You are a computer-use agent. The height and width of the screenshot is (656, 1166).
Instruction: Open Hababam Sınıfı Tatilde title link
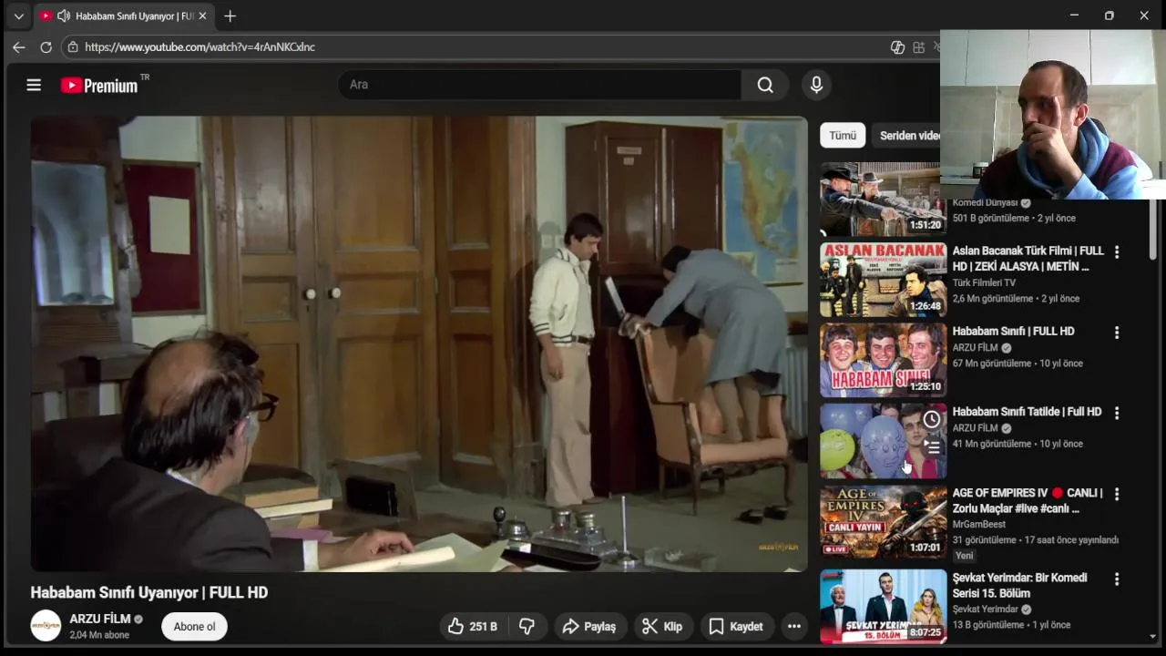tap(1027, 412)
